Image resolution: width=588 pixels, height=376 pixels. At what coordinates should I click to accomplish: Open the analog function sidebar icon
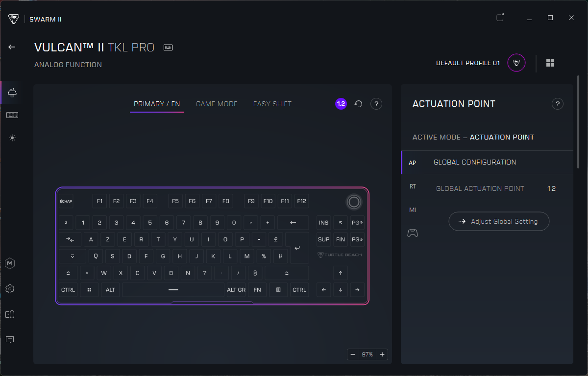click(12, 93)
